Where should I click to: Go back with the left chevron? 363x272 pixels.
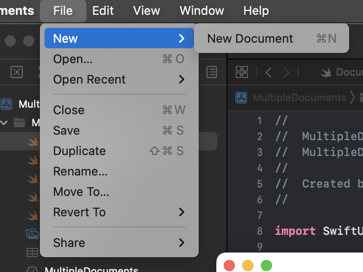[x=269, y=72]
